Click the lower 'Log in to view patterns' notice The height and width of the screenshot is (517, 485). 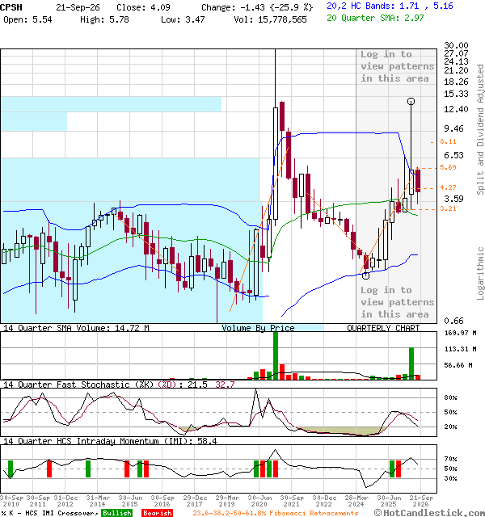397,302
